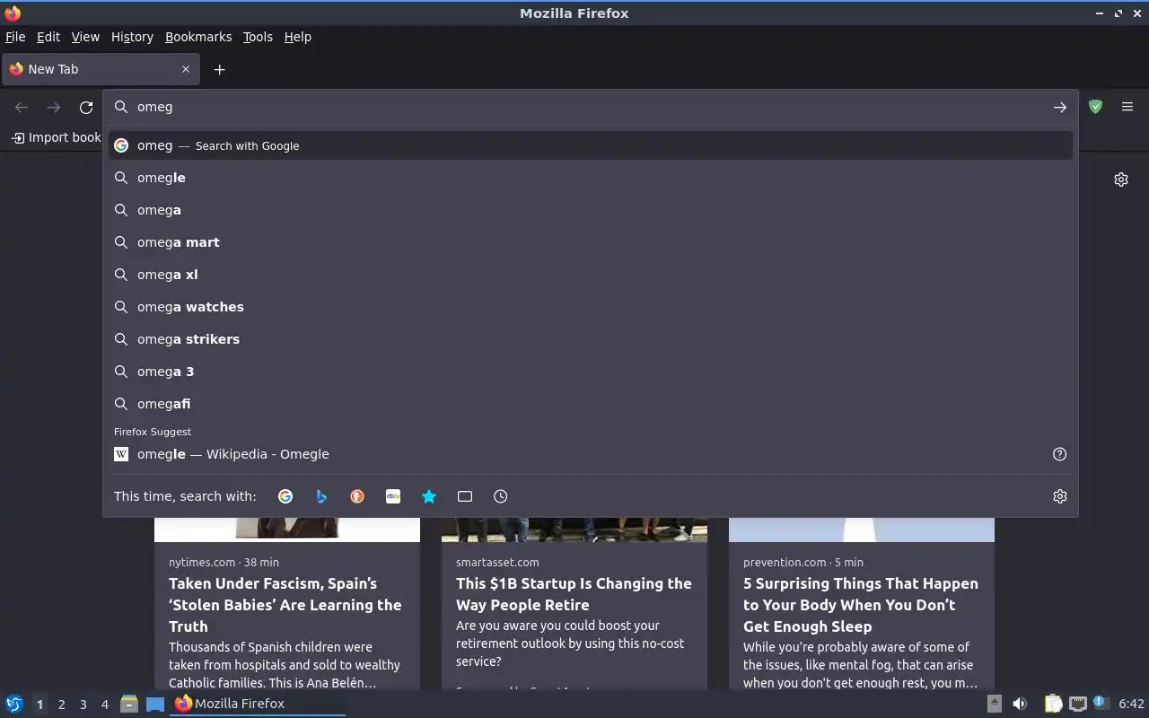This screenshot has height=718, width=1149.
Task: Open the 5 Surprising Things sleep article
Action: click(x=861, y=605)
